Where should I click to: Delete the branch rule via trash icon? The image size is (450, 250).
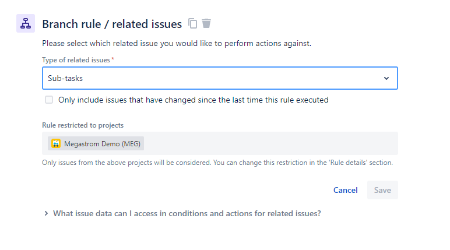pos(206,23)
